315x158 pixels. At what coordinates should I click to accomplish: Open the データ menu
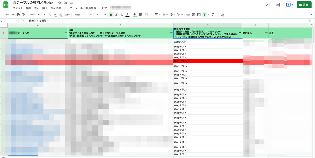(x=67, y=8)
